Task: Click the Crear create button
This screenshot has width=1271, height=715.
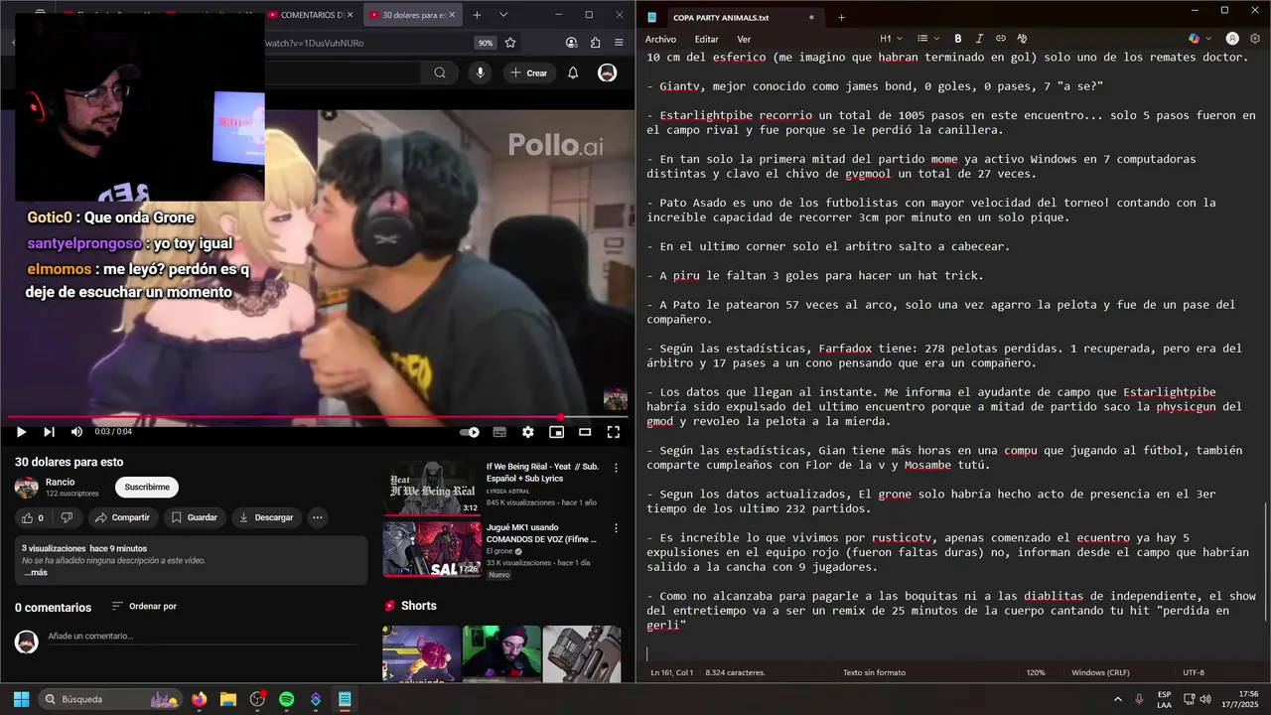Action: click(x=528, y=72)
